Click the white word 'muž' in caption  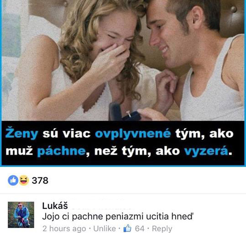pos(19,151)
